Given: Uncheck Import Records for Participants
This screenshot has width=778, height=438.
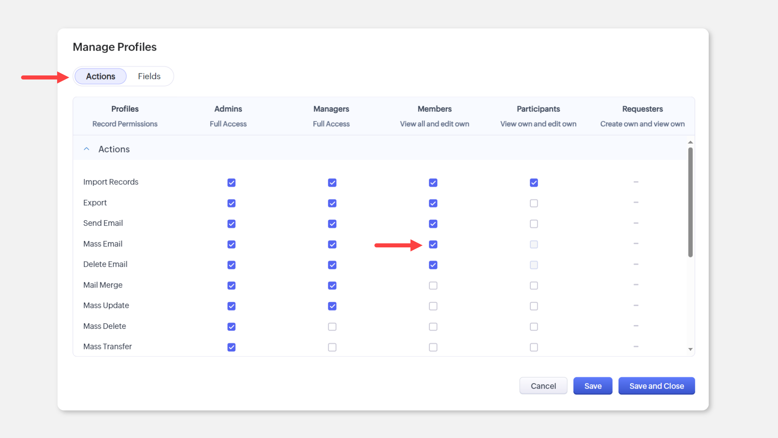Looking at the screenshot, I should coord(534,182).
